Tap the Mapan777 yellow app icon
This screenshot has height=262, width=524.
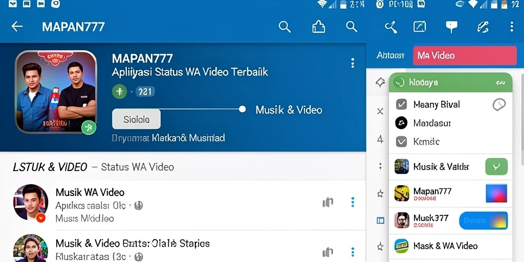pos(402,193)
